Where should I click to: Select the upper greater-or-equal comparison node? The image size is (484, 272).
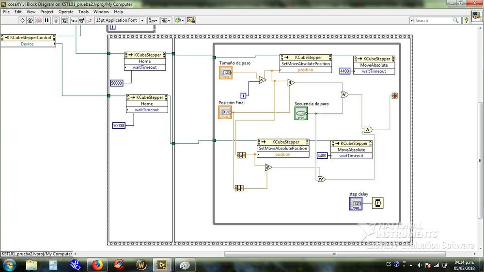(x=291, y=83)
